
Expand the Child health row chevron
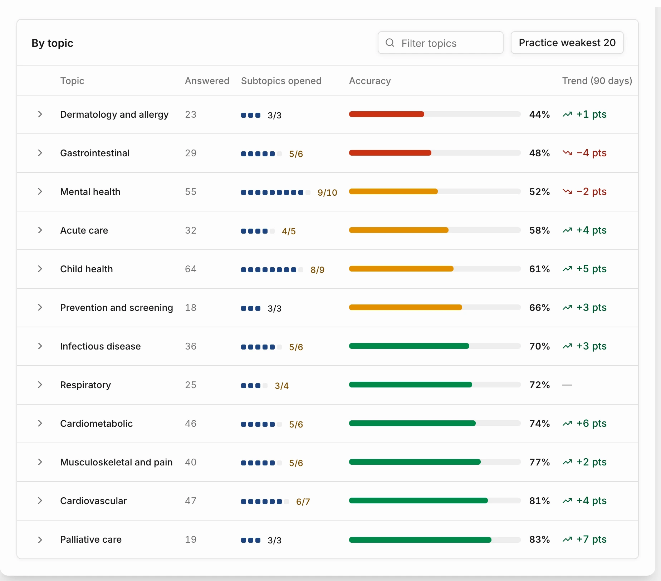40,269
